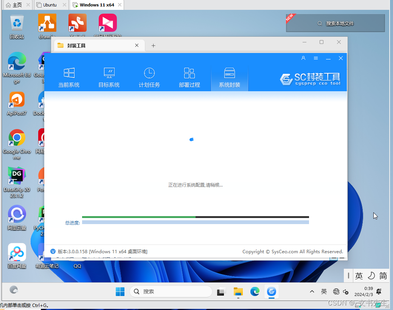This screenshot has width=393, height=310.
Task: Open the 计划任务 tab
Action: [x=149, y=78]
